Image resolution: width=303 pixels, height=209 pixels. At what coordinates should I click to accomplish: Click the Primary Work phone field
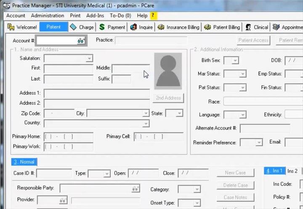(x=69, y=147)
